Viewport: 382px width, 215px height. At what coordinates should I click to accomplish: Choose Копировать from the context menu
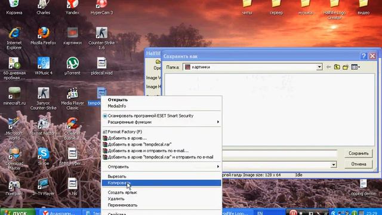pyautogui.click(x=162, y=183)
